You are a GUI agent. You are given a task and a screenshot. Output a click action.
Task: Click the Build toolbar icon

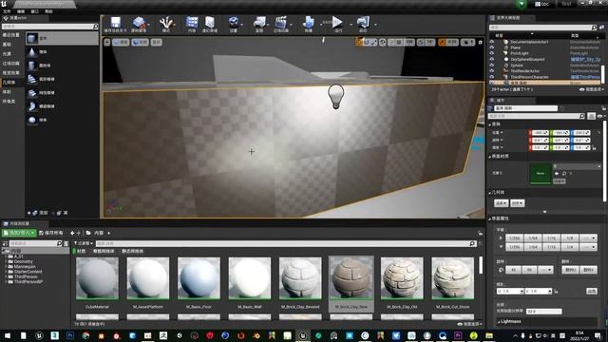(x=308, y=23)
